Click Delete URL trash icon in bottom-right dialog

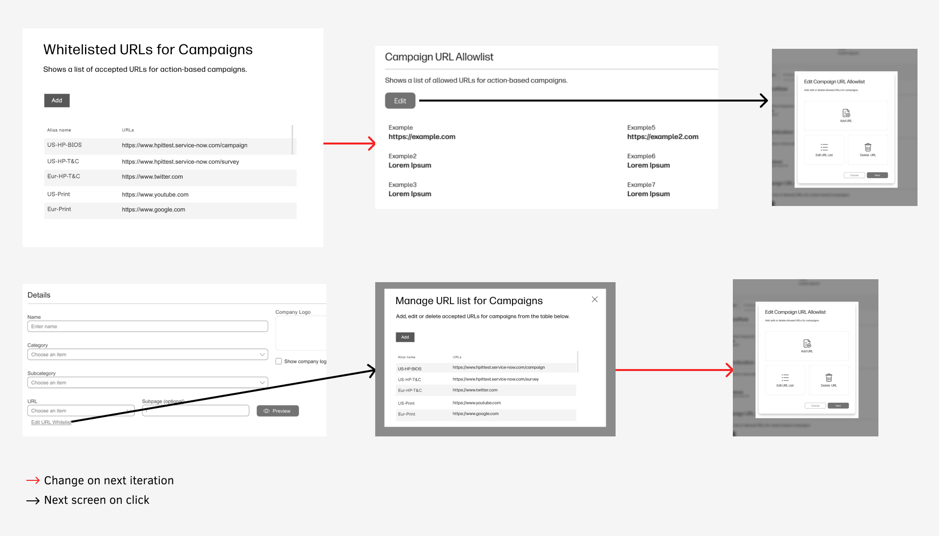[829, 378]
